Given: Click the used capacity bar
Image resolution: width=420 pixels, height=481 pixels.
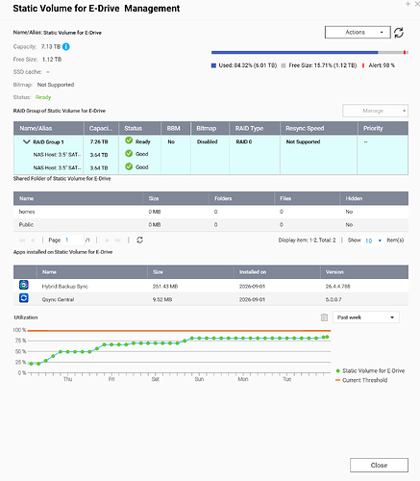Looking at the screenshot, I should [x=294, y=52].
